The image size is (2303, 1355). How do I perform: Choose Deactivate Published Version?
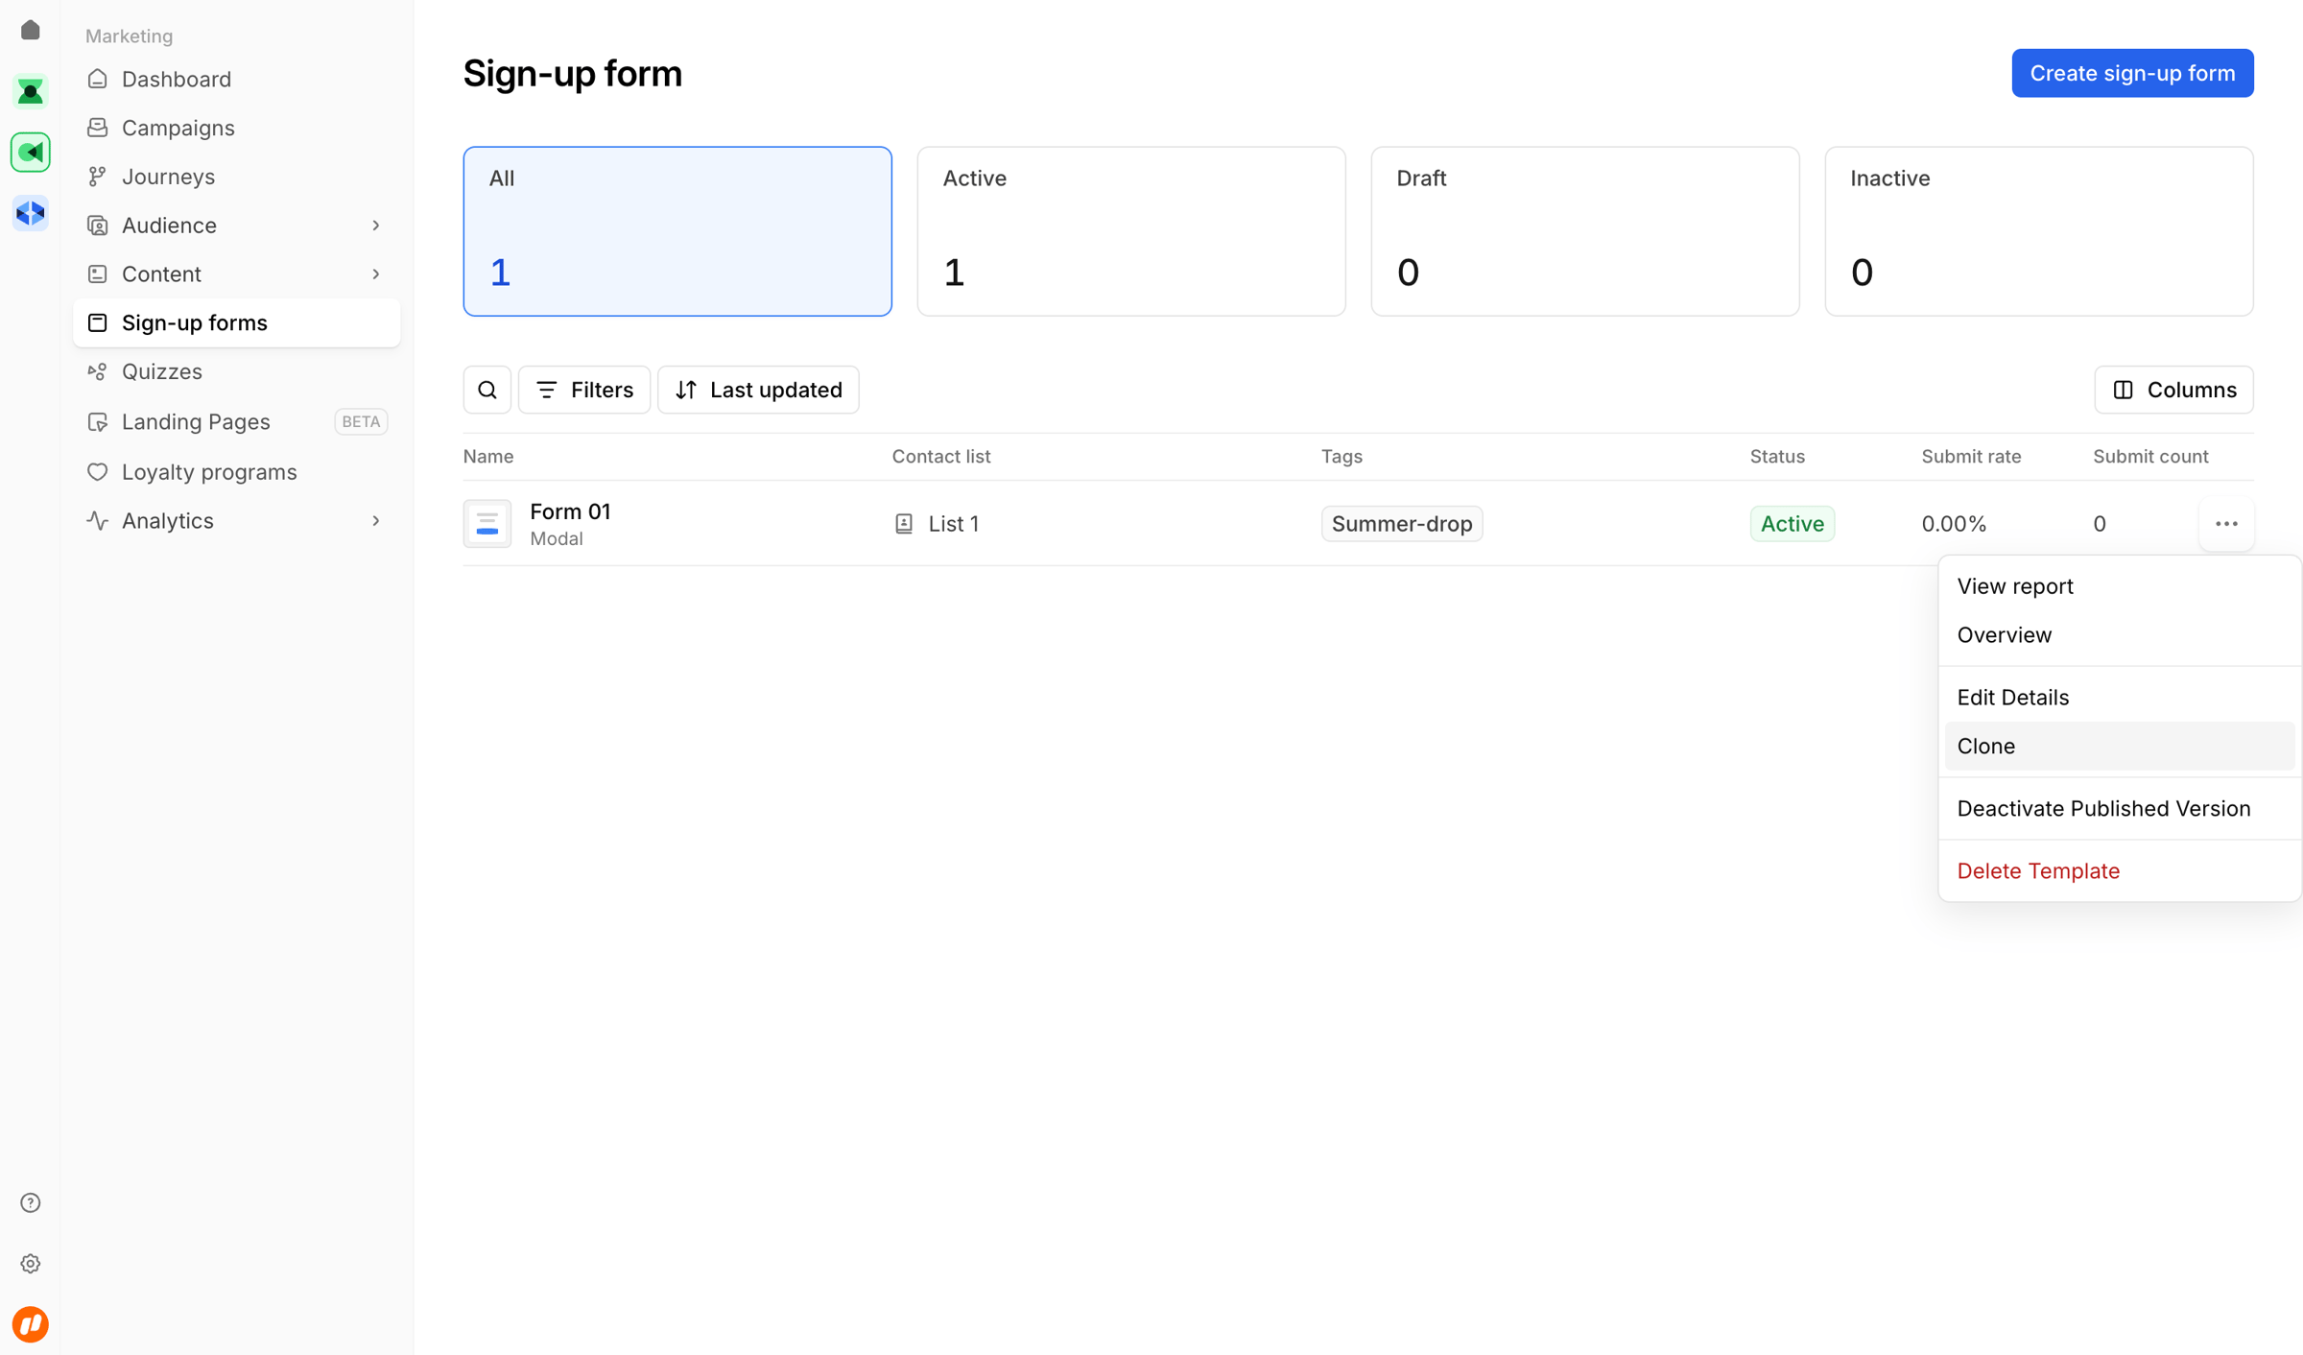(2119, 809)
